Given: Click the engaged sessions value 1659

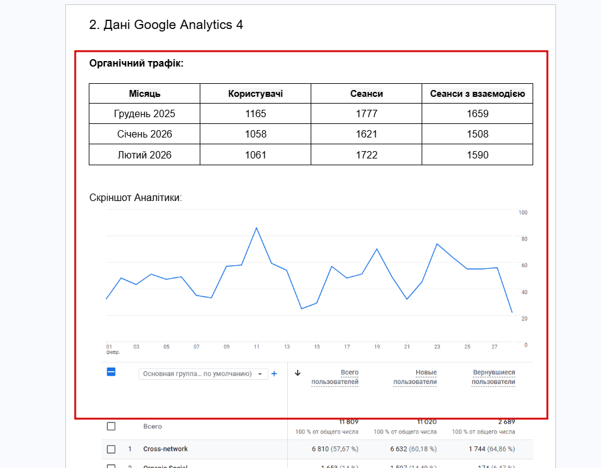Looking at the screenshot, I should (478, 113).
